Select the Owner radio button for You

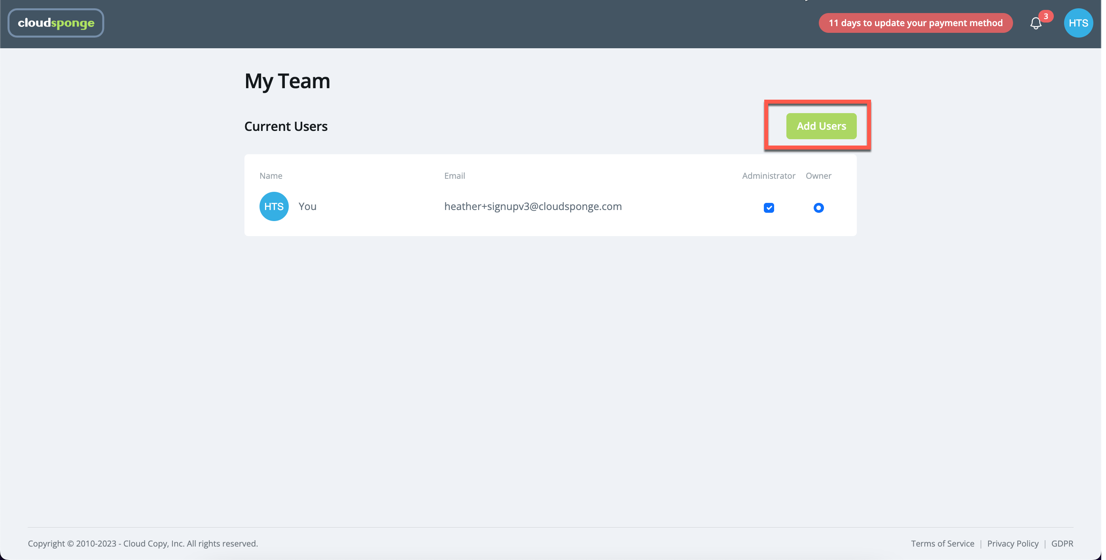pyautogui.click(x=818, y=208)
